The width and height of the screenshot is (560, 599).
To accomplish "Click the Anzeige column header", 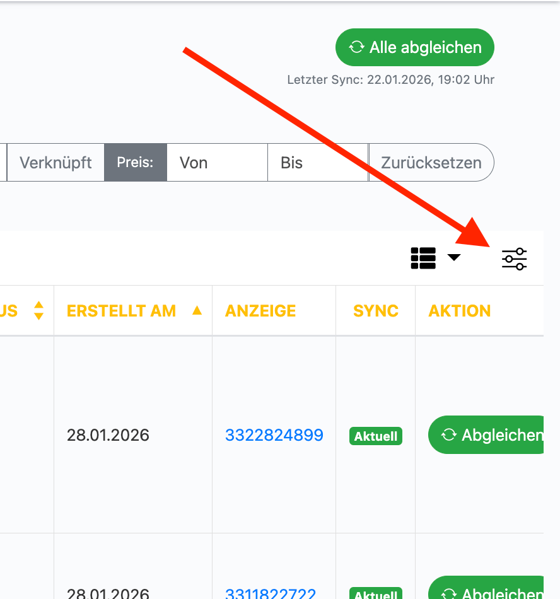I will pyautogui.click(x=260, y=311).
